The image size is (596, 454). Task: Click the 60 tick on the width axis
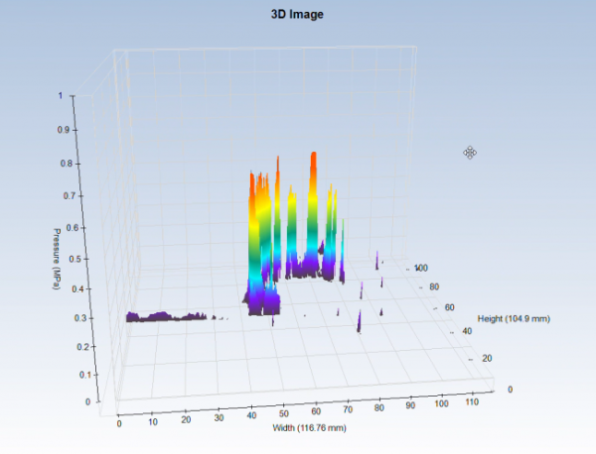[316, 411]
